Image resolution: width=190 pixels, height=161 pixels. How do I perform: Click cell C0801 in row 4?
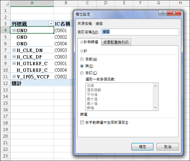point(64,30)
